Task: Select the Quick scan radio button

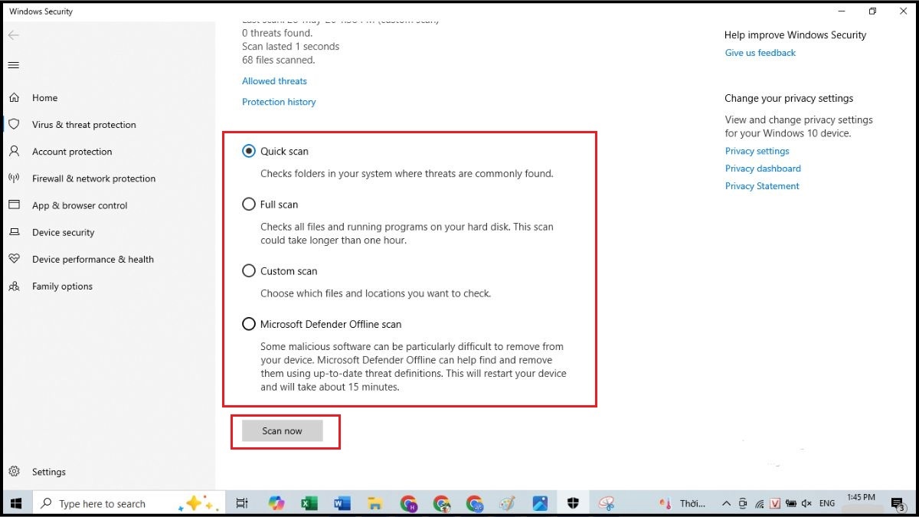Action: (249, 151)
